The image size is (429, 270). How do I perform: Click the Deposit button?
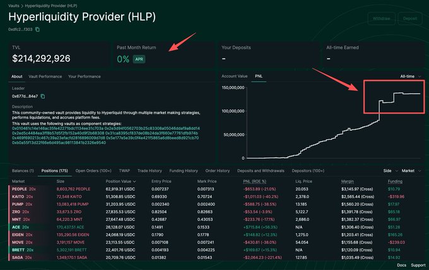(410, 18)
